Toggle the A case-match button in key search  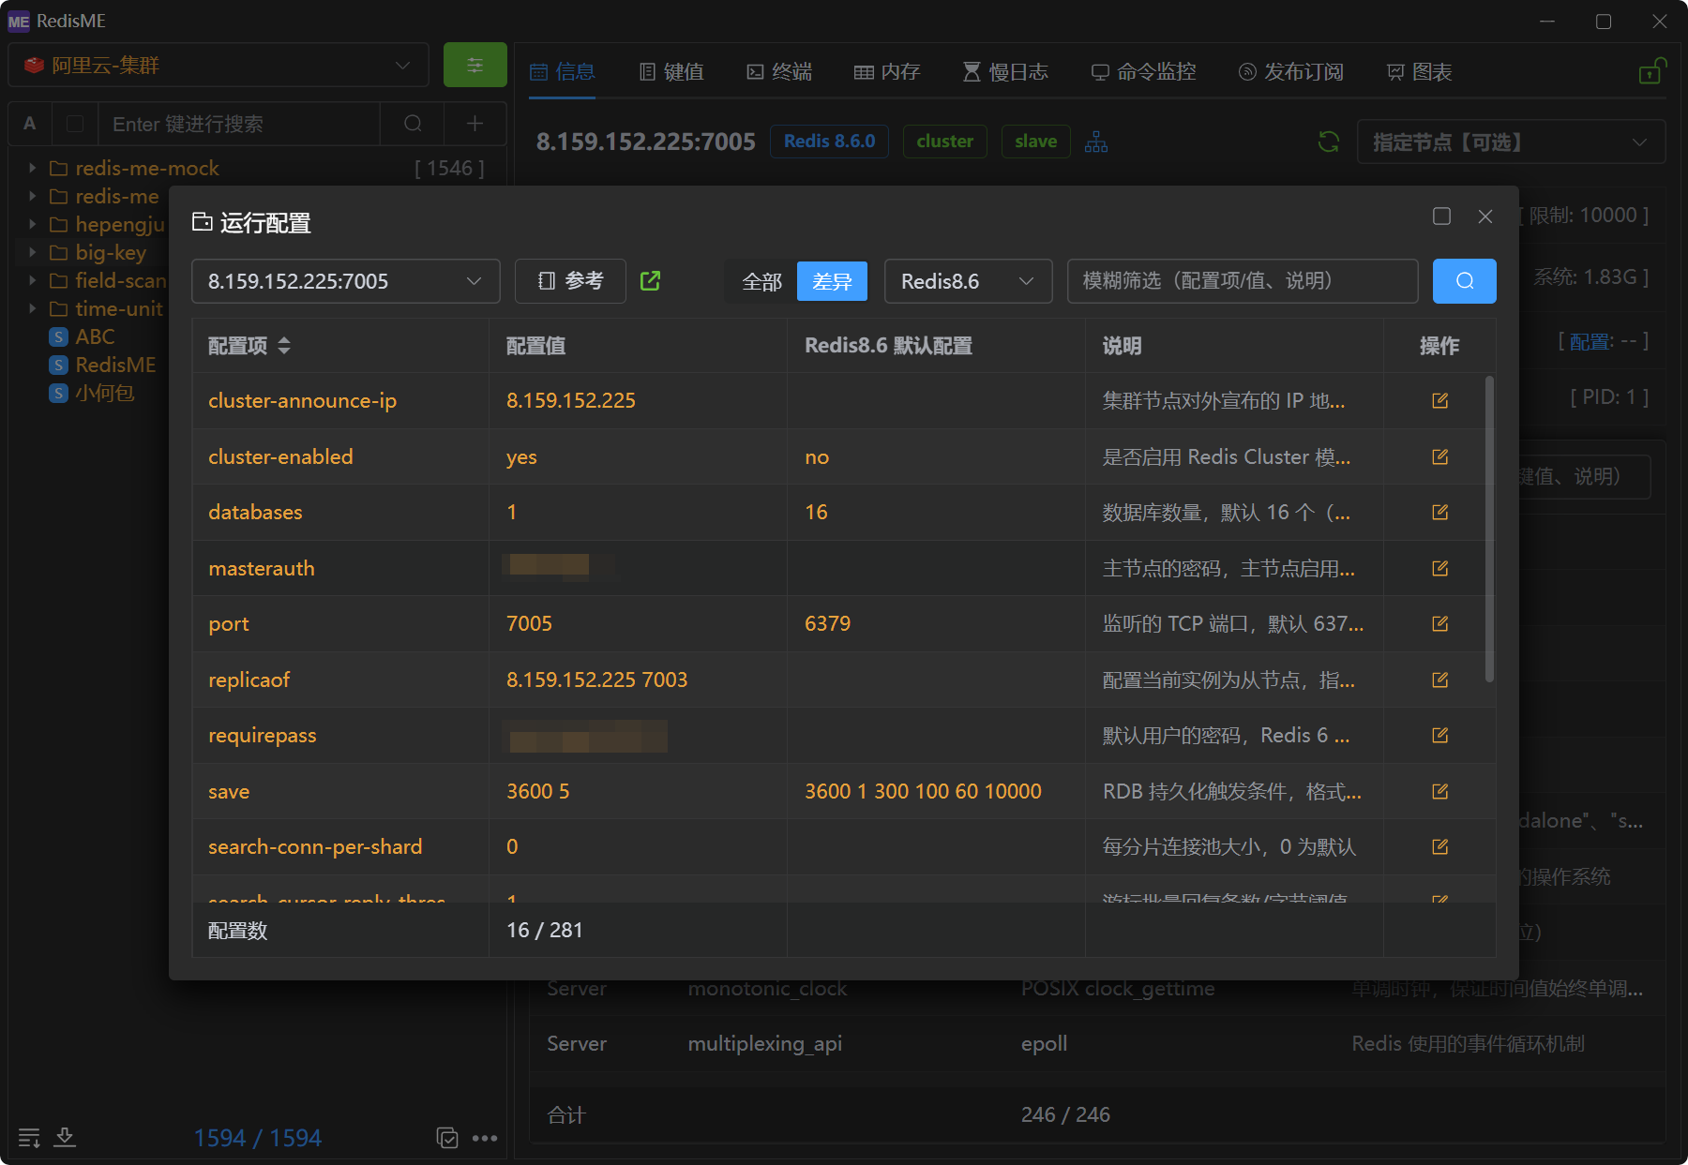point(30,124)
